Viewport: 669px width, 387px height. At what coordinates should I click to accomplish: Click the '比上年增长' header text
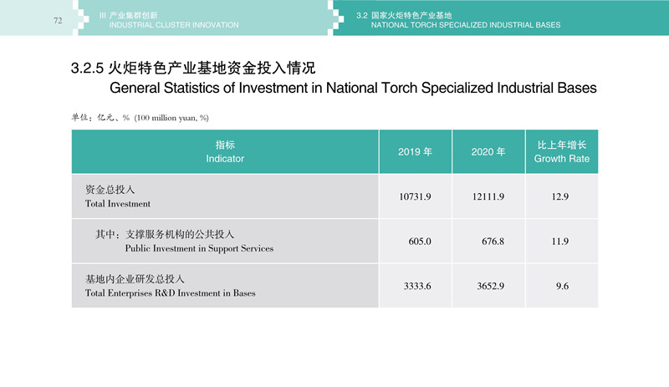(x=561, y=145)
